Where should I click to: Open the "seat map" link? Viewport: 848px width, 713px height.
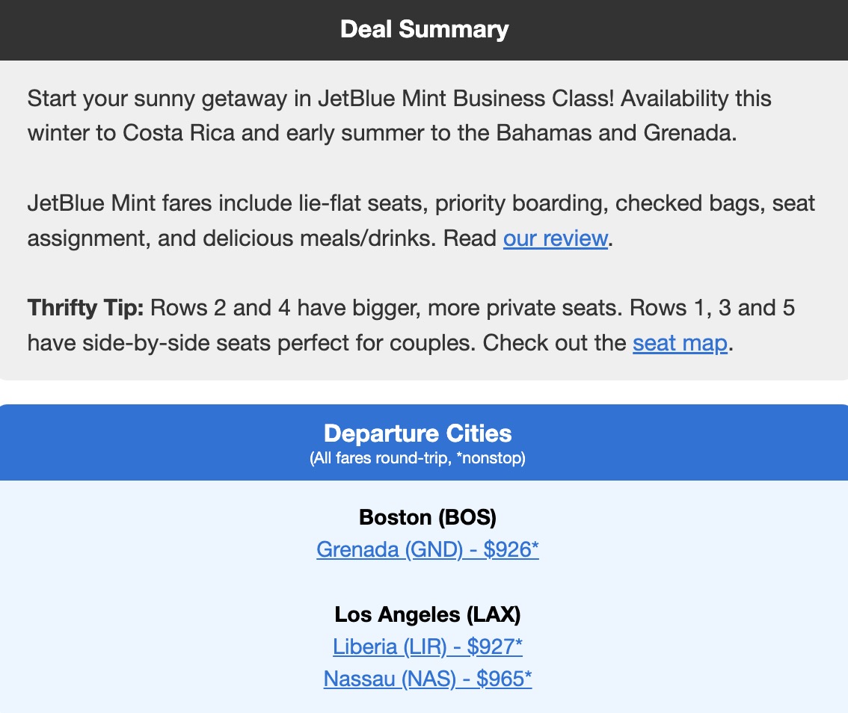pyautogui.click(x=680, y=343)
